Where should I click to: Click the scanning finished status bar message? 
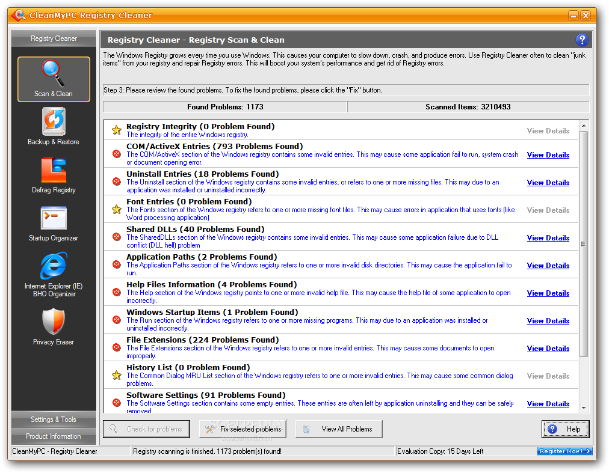pyautogui.click(x=207, y=451)
